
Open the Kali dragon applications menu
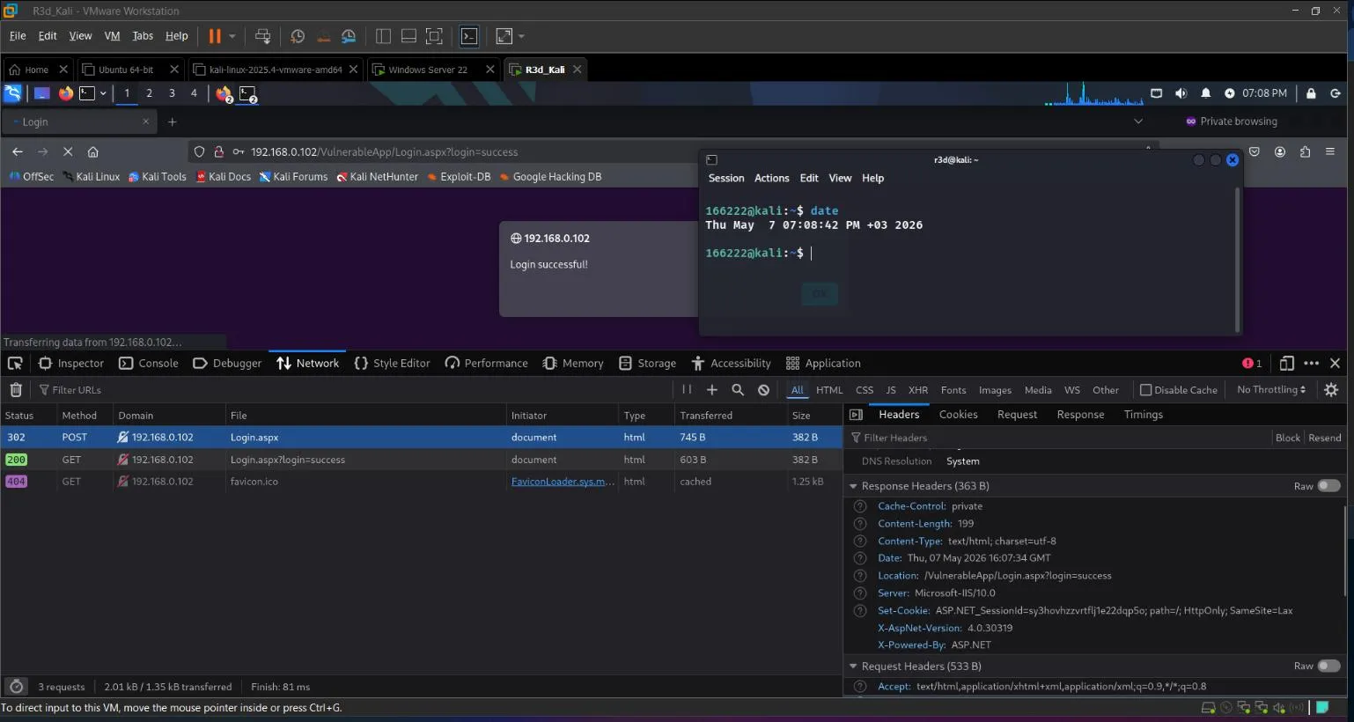12,92
